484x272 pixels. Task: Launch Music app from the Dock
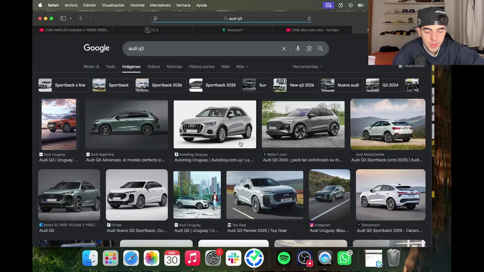(192, 258)
